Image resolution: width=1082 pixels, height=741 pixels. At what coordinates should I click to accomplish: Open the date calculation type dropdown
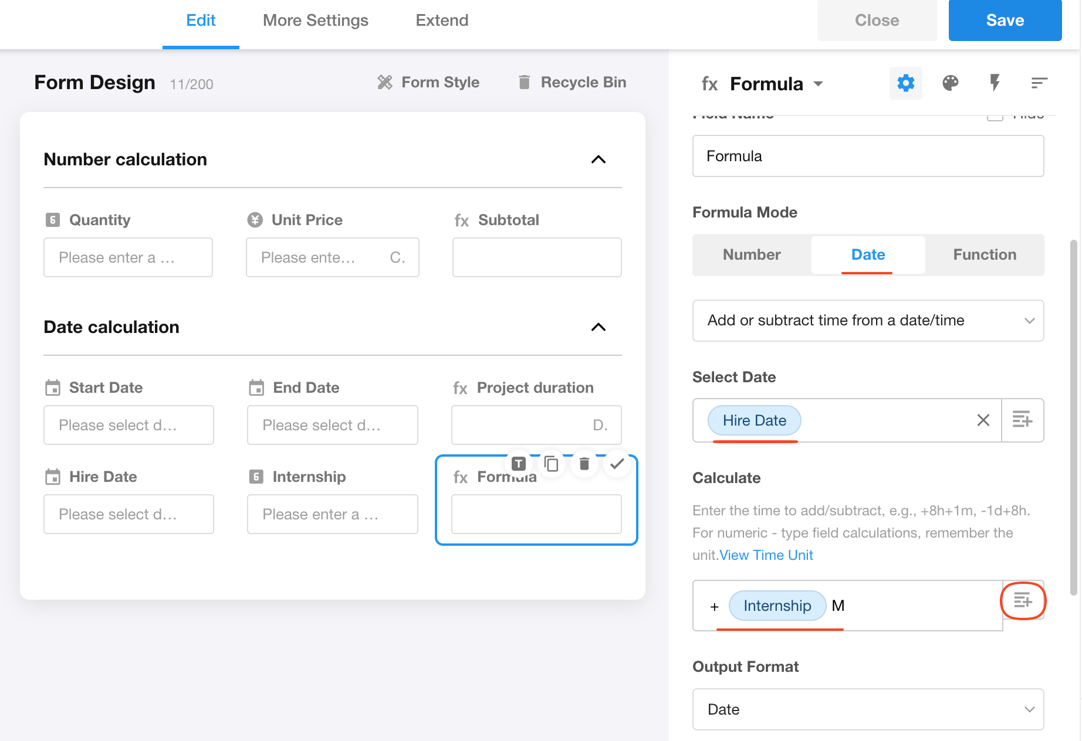click(868, 321)
